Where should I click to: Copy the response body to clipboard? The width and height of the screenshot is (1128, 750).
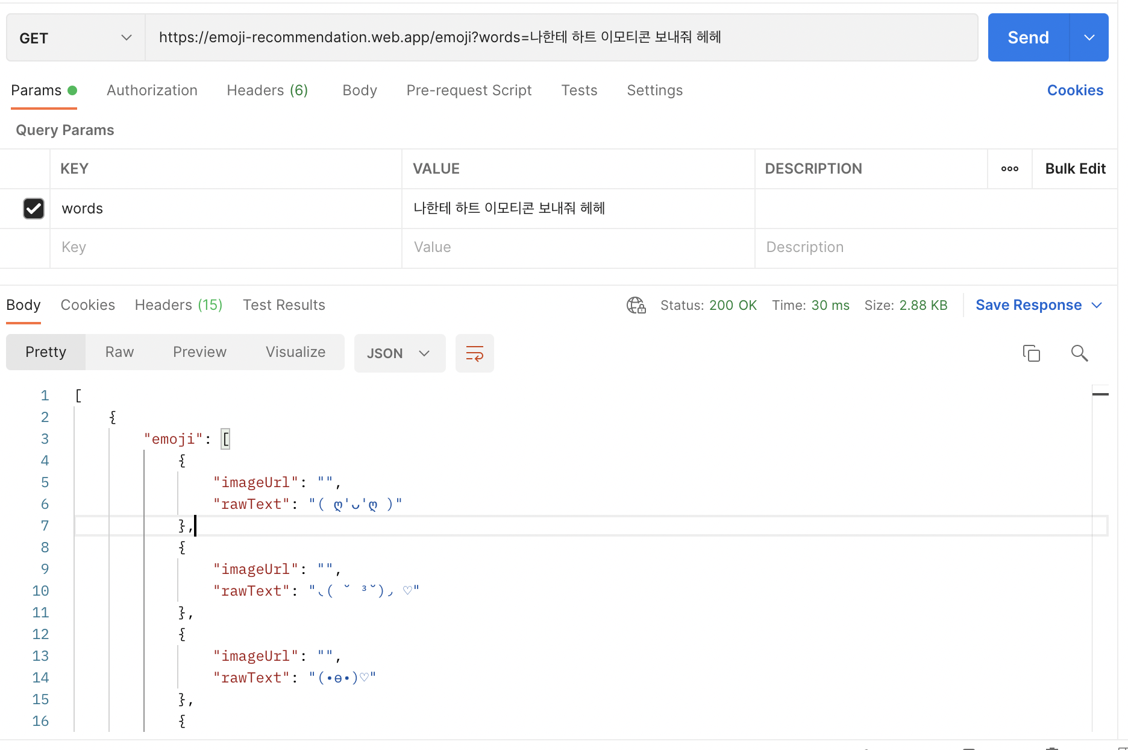tap(1032, 353)
